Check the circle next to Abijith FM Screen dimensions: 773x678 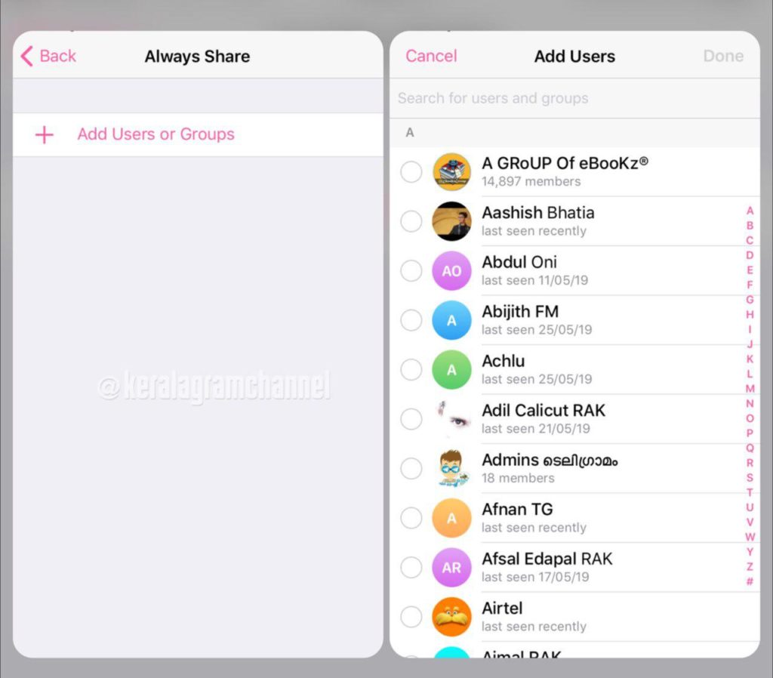point(411,321)
